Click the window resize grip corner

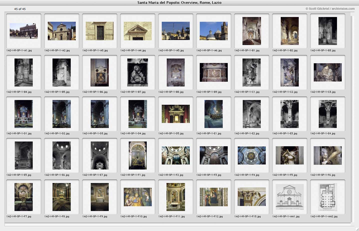[x=357, y=229]
